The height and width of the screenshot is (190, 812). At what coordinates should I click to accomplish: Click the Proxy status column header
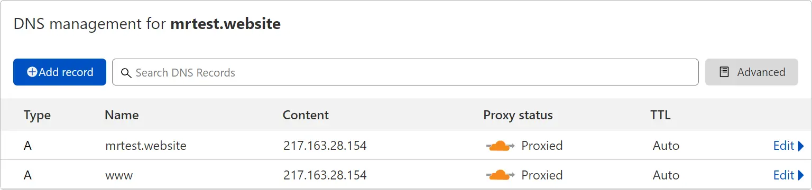[x=518, y=116]
